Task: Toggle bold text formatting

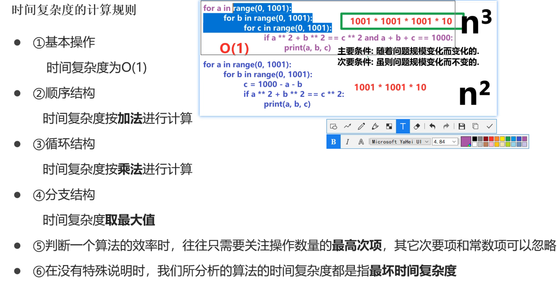Action: [333, 142]
